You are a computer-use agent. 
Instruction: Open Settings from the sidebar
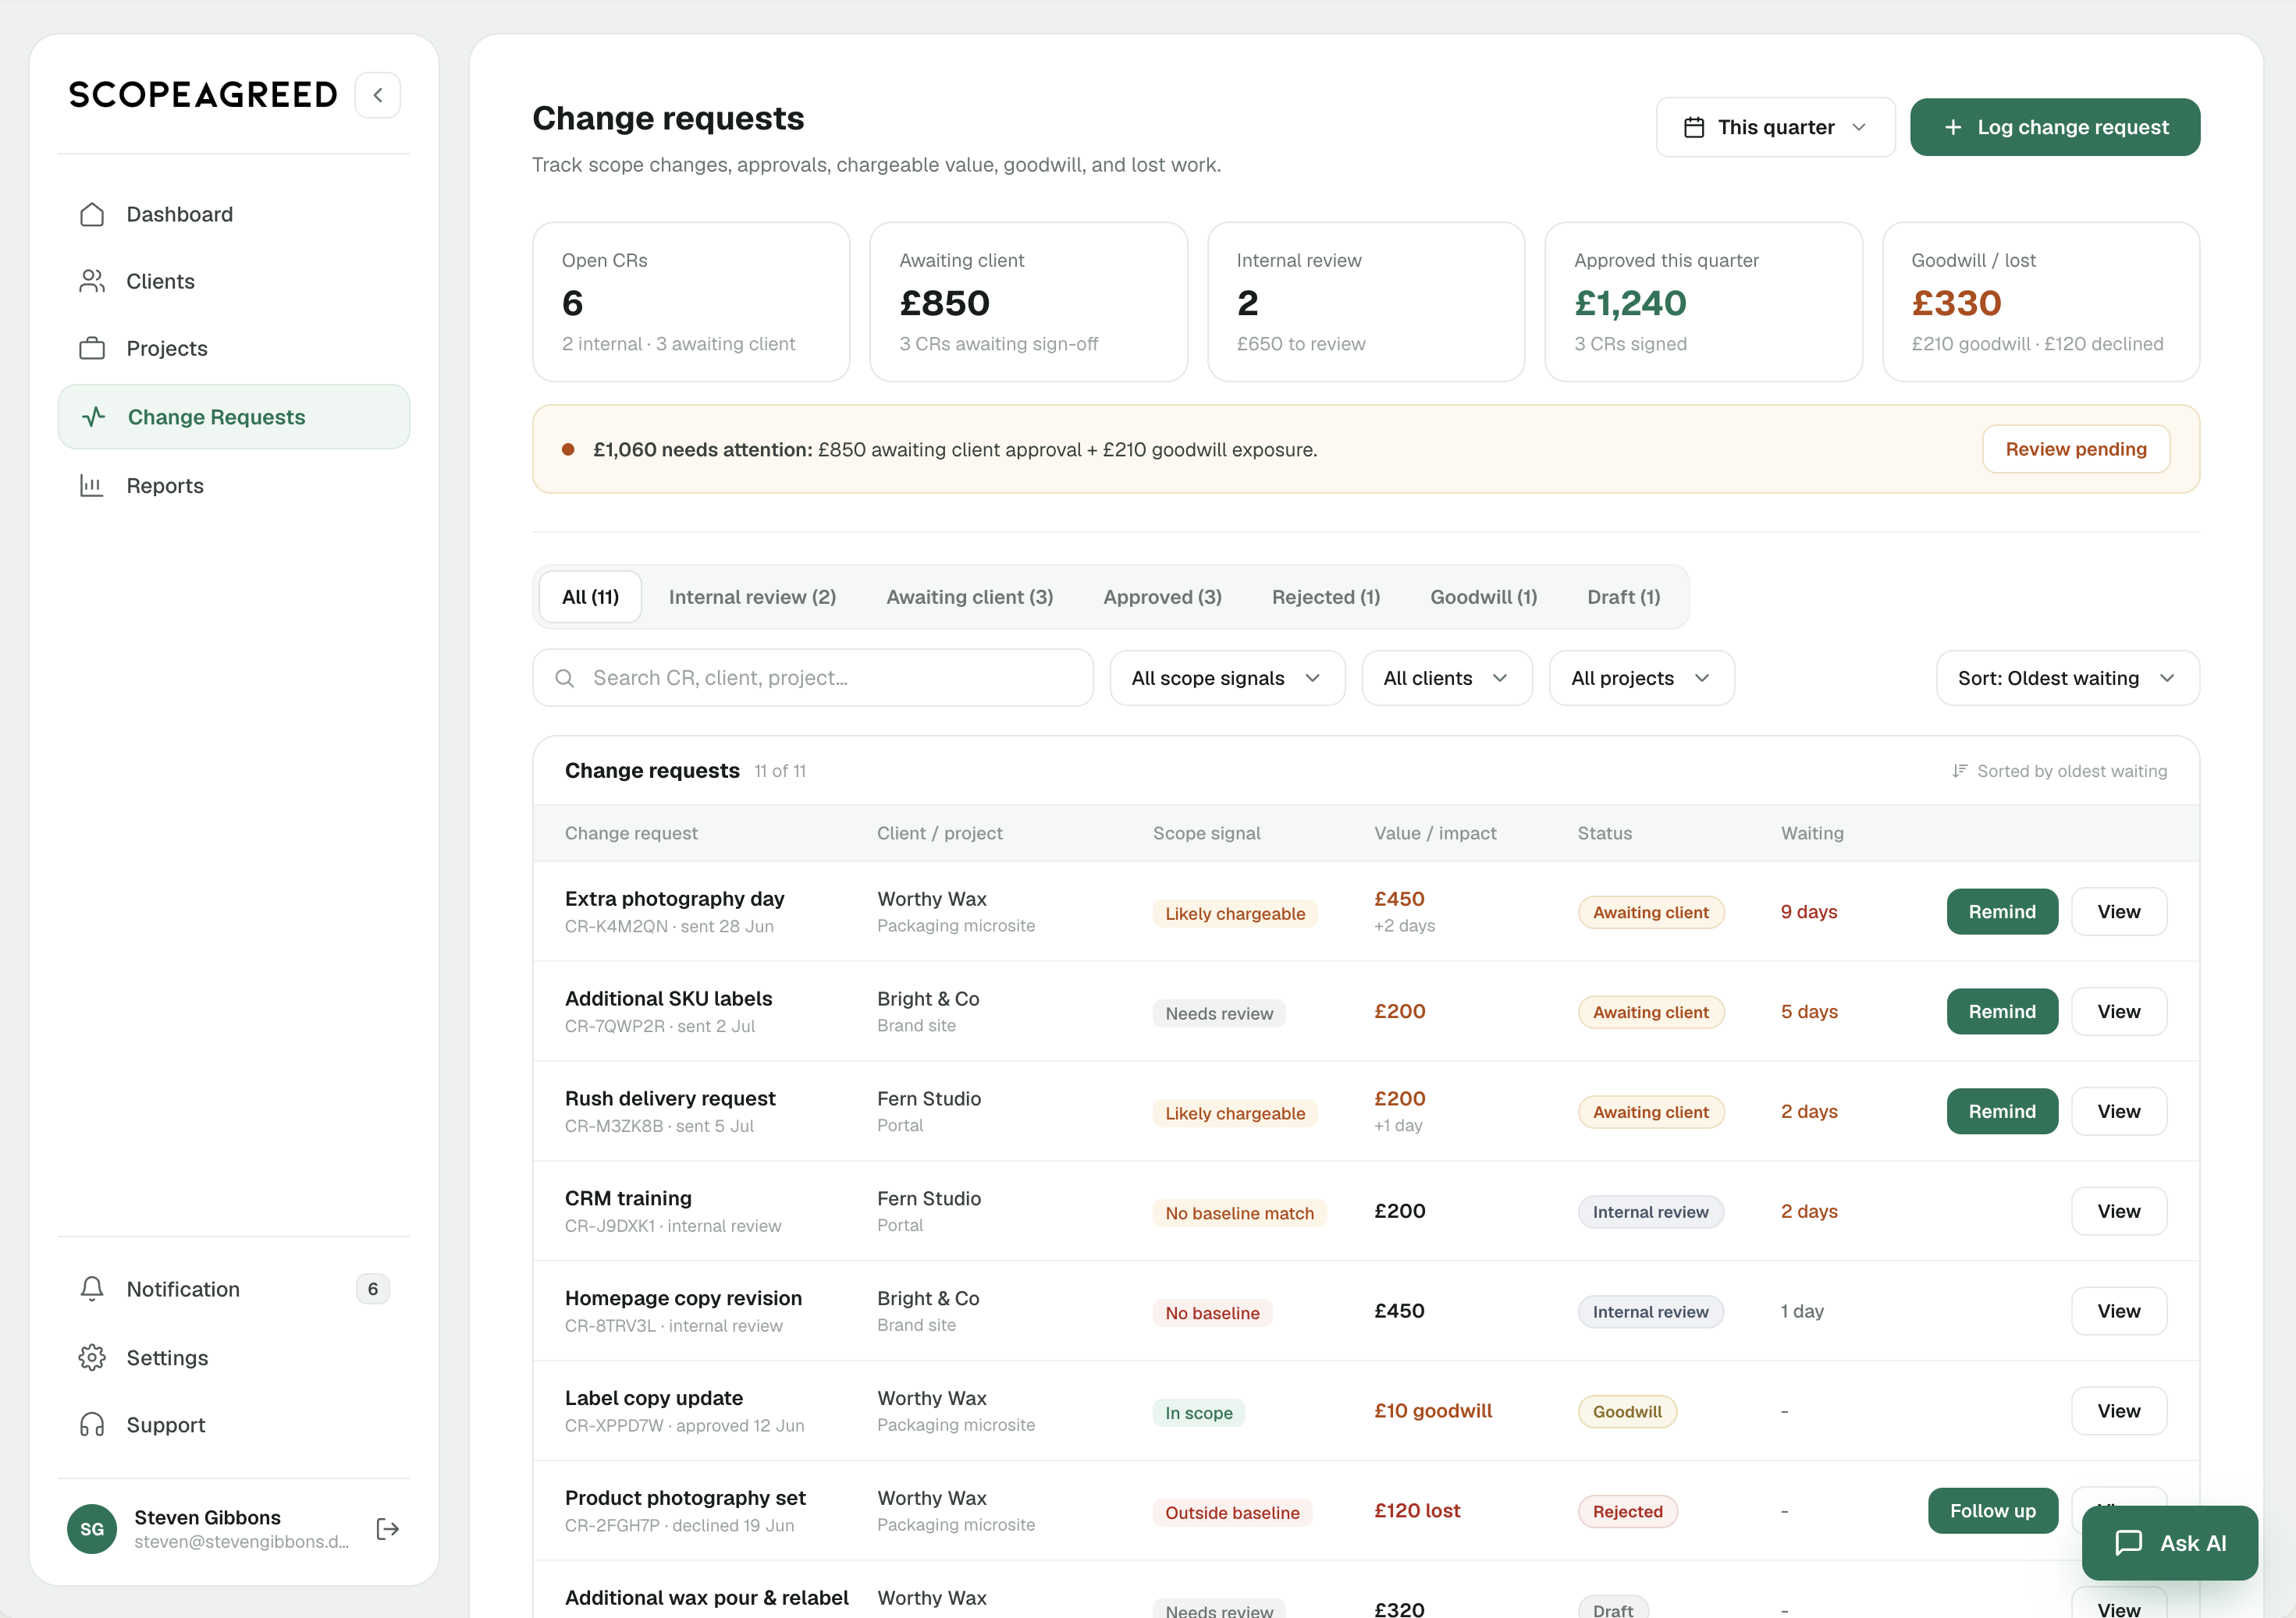coord(233,1357)
